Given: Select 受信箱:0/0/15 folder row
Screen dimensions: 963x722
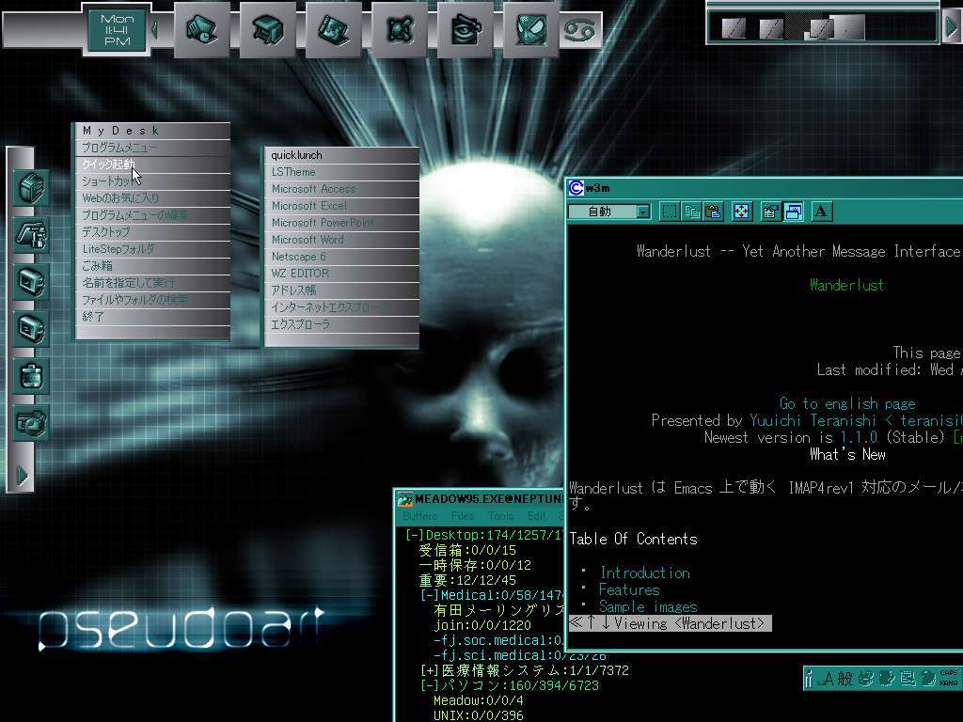Looking at the screenshot, I should click(x=467, y=550).
